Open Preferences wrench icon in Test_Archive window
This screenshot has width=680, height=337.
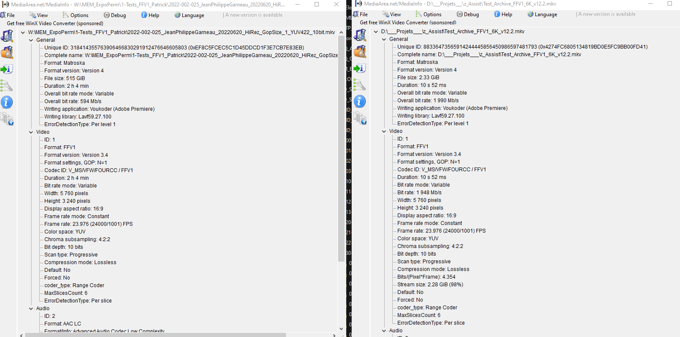click(x=360, y=85)
